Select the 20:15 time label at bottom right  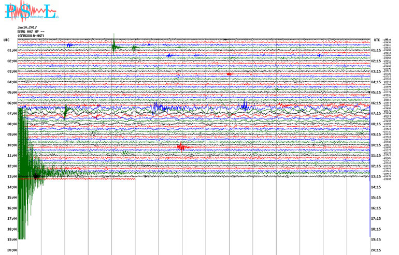[376, 250]
